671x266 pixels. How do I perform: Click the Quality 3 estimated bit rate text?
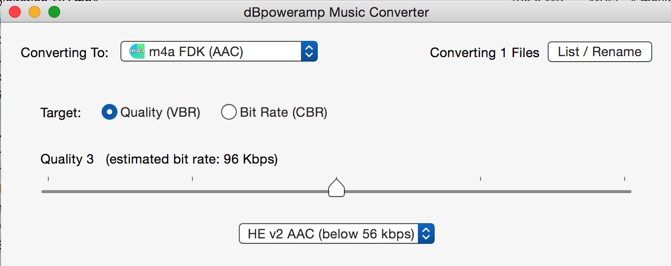(159, 160)
